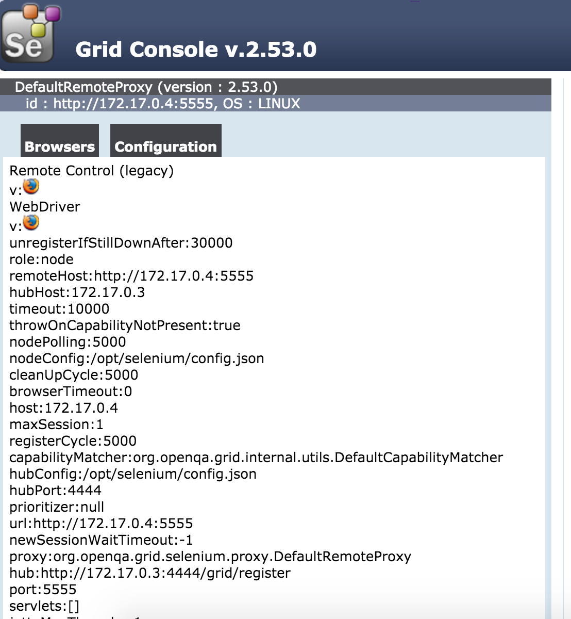The image size is (571, 619).
Task: Click the nodePolling:5000 entry
Action: click(x=68, y=342)
